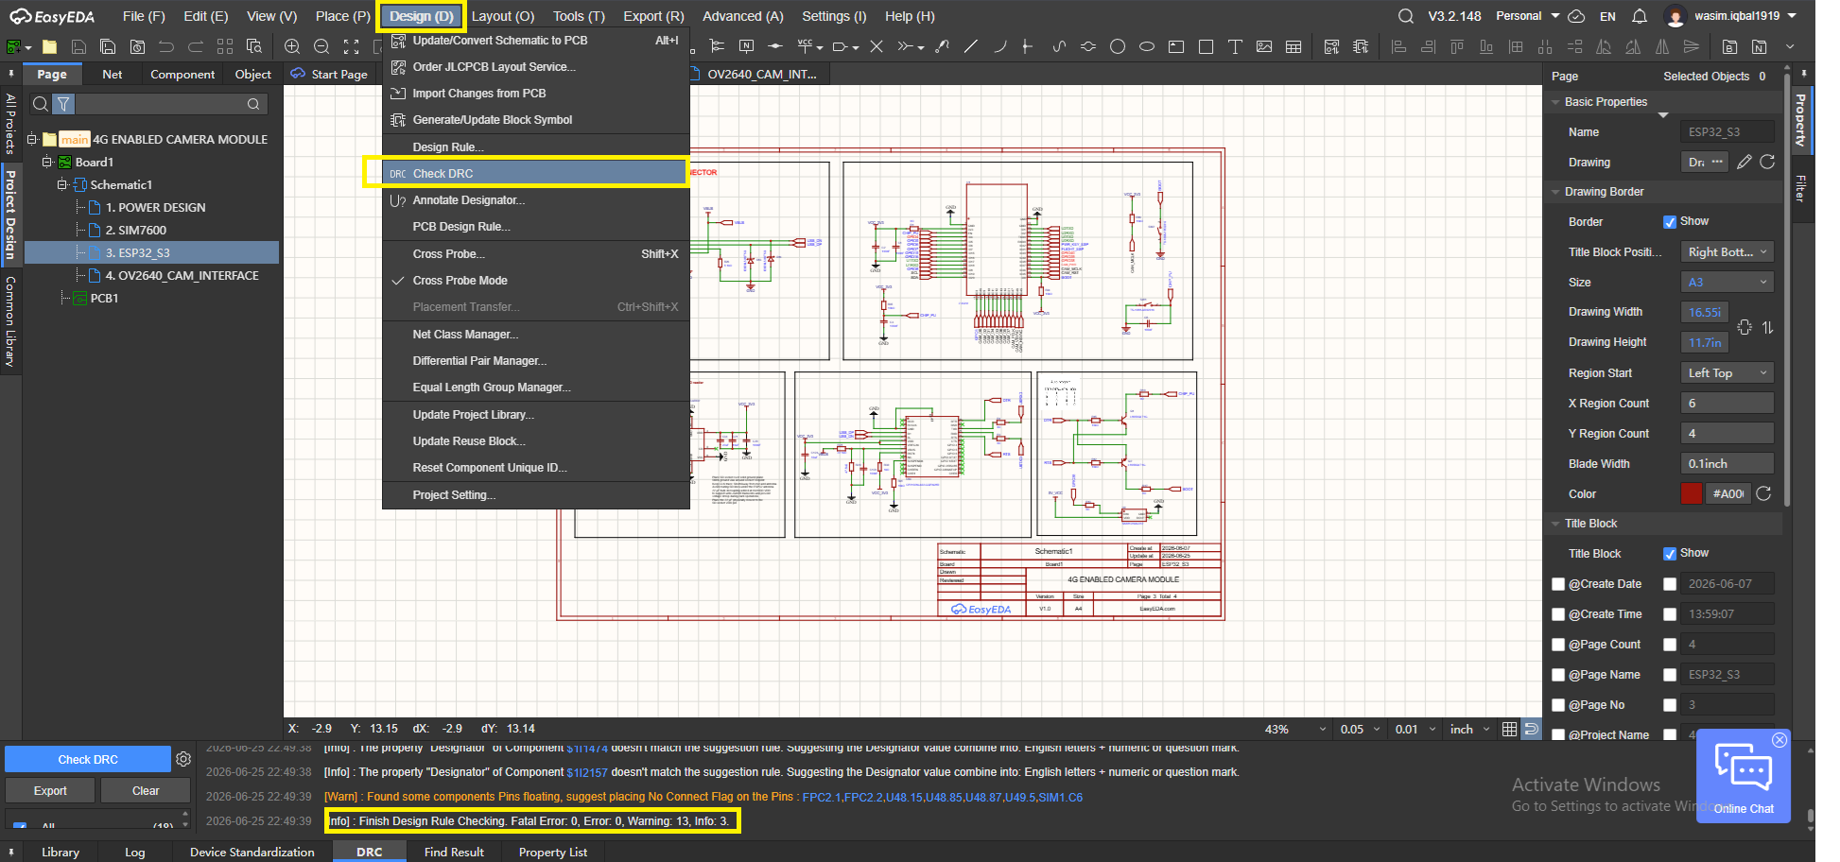
Task: Open the Title Block Position dropdown
Action: click(x=1727, y=251)
